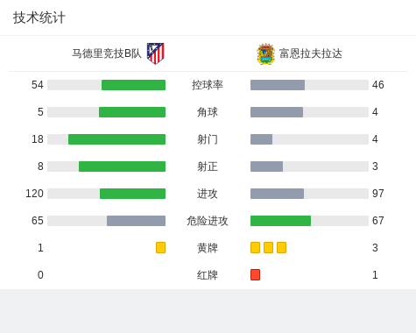Image resolution: width=416 pixels, height=333 pixels.
Task: Click the second away yellow card icon
Action: tap(268, 247)
